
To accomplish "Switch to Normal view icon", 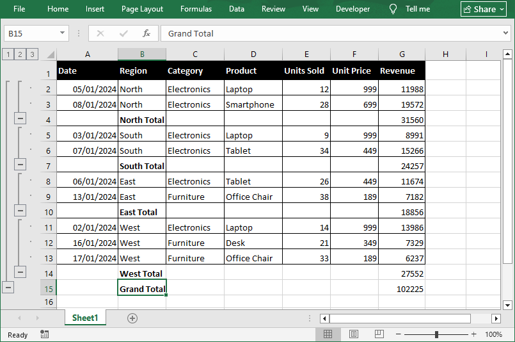I will [x=328, y=334].
